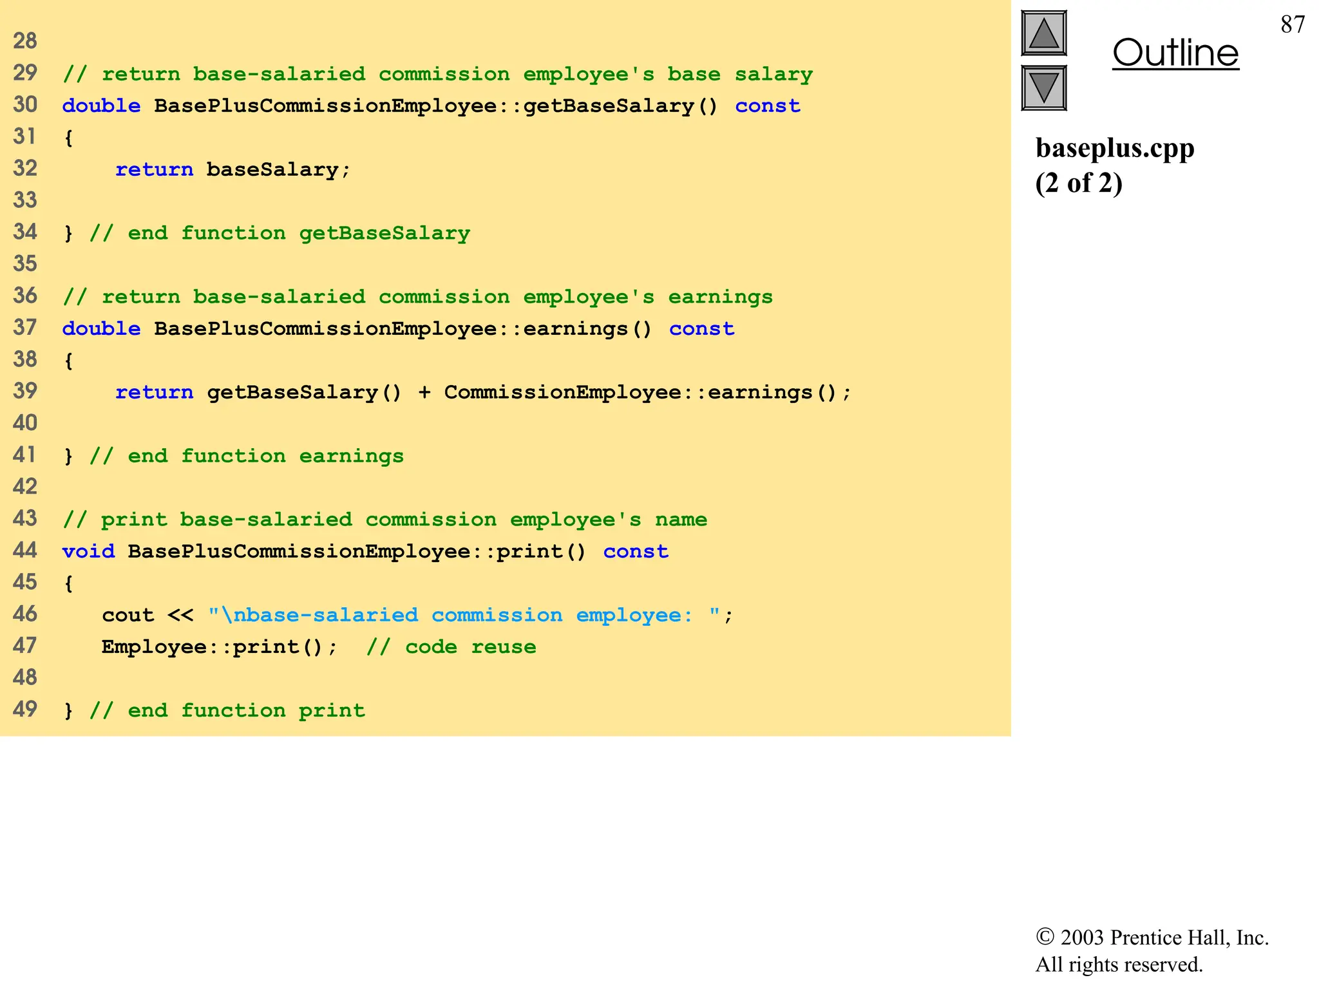The height and width of the screenshot is (989, 1319).
Task: Click the line number 30
Action: pos(25,104)
